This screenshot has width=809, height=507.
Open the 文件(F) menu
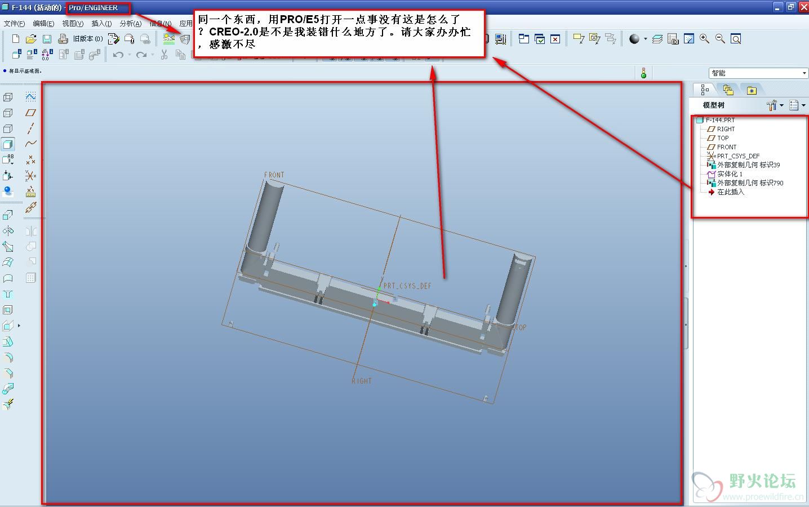pos(14,24)
